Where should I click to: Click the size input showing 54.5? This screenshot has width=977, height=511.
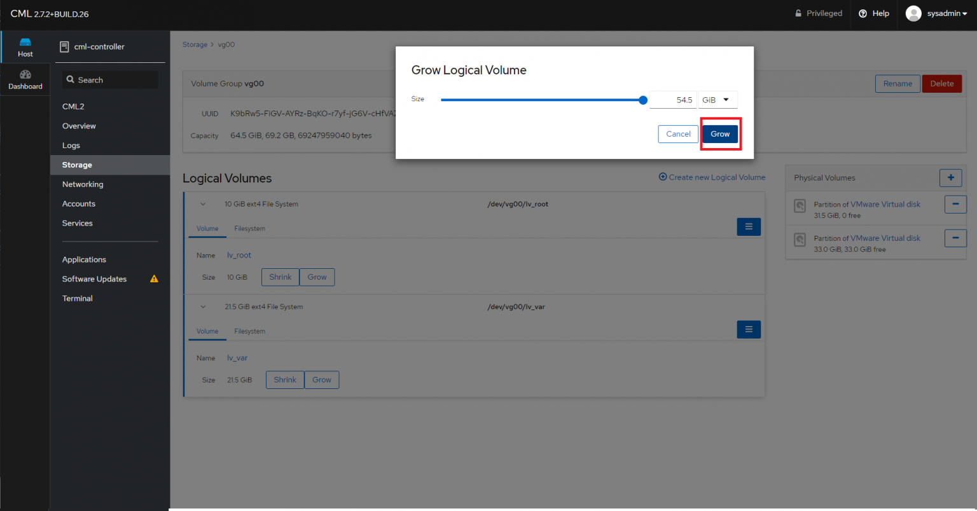point(672,100)
